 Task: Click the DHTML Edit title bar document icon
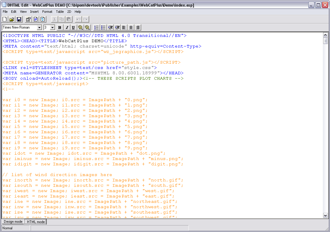click(4, 5)
